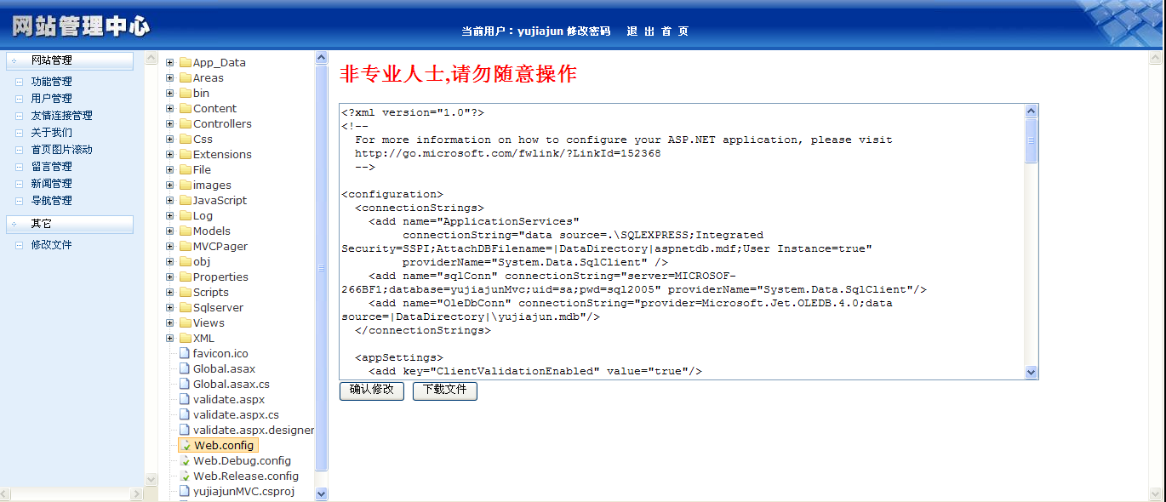Click the code editor scroll-up arrow
The height and width of the screenshot is (502, 1166).
point(1032,111)
